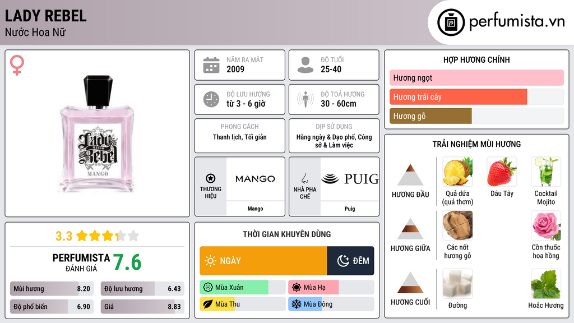Screen dimensions: 574x323
Task: Click the sun icon in Ngày bar
Action: click(x=210, y=261)
